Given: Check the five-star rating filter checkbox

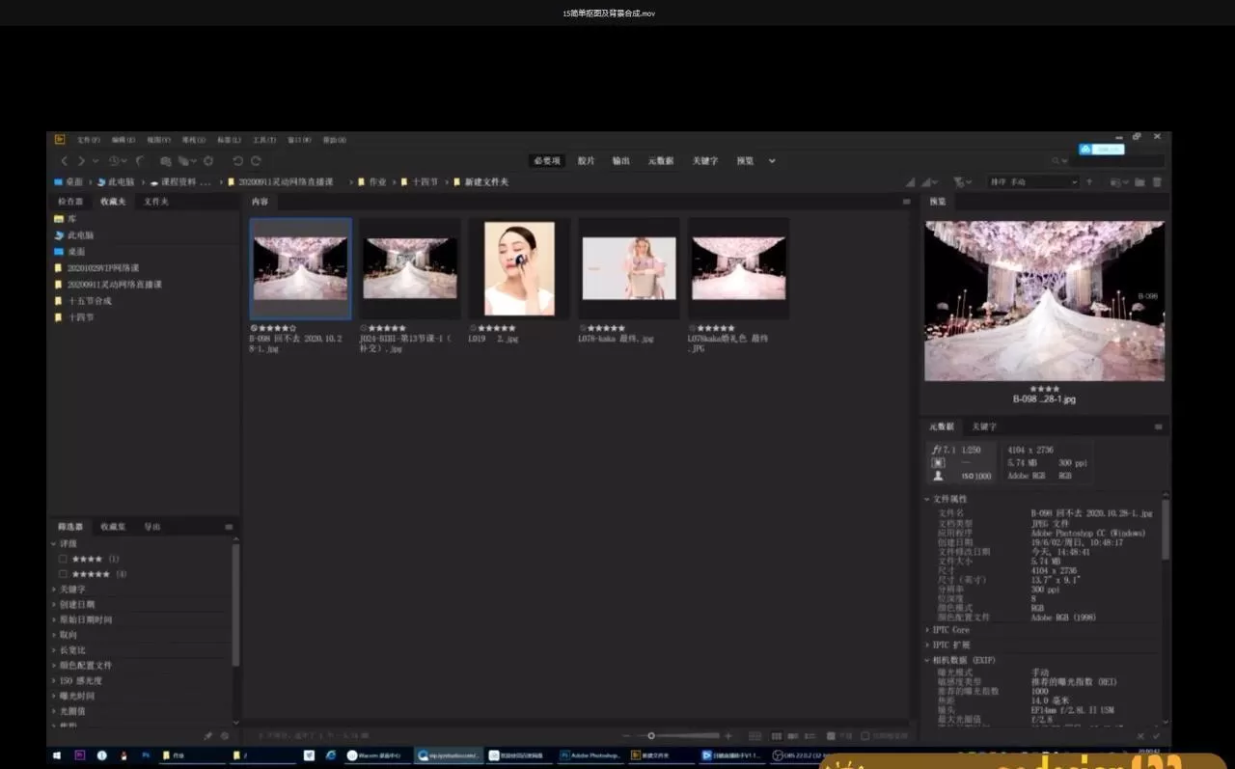Looking at the screenshot, I should [x=63, y=574].
